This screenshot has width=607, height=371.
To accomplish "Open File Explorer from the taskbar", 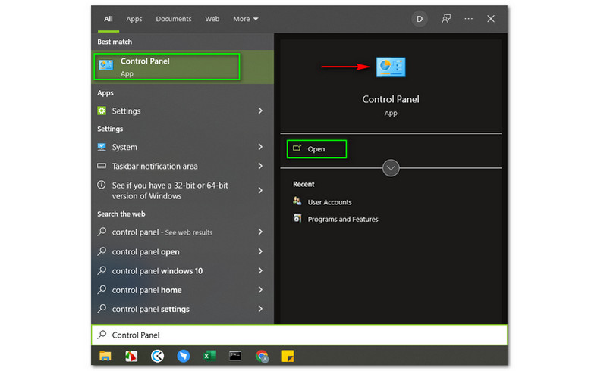I will (x=105, y=355).
